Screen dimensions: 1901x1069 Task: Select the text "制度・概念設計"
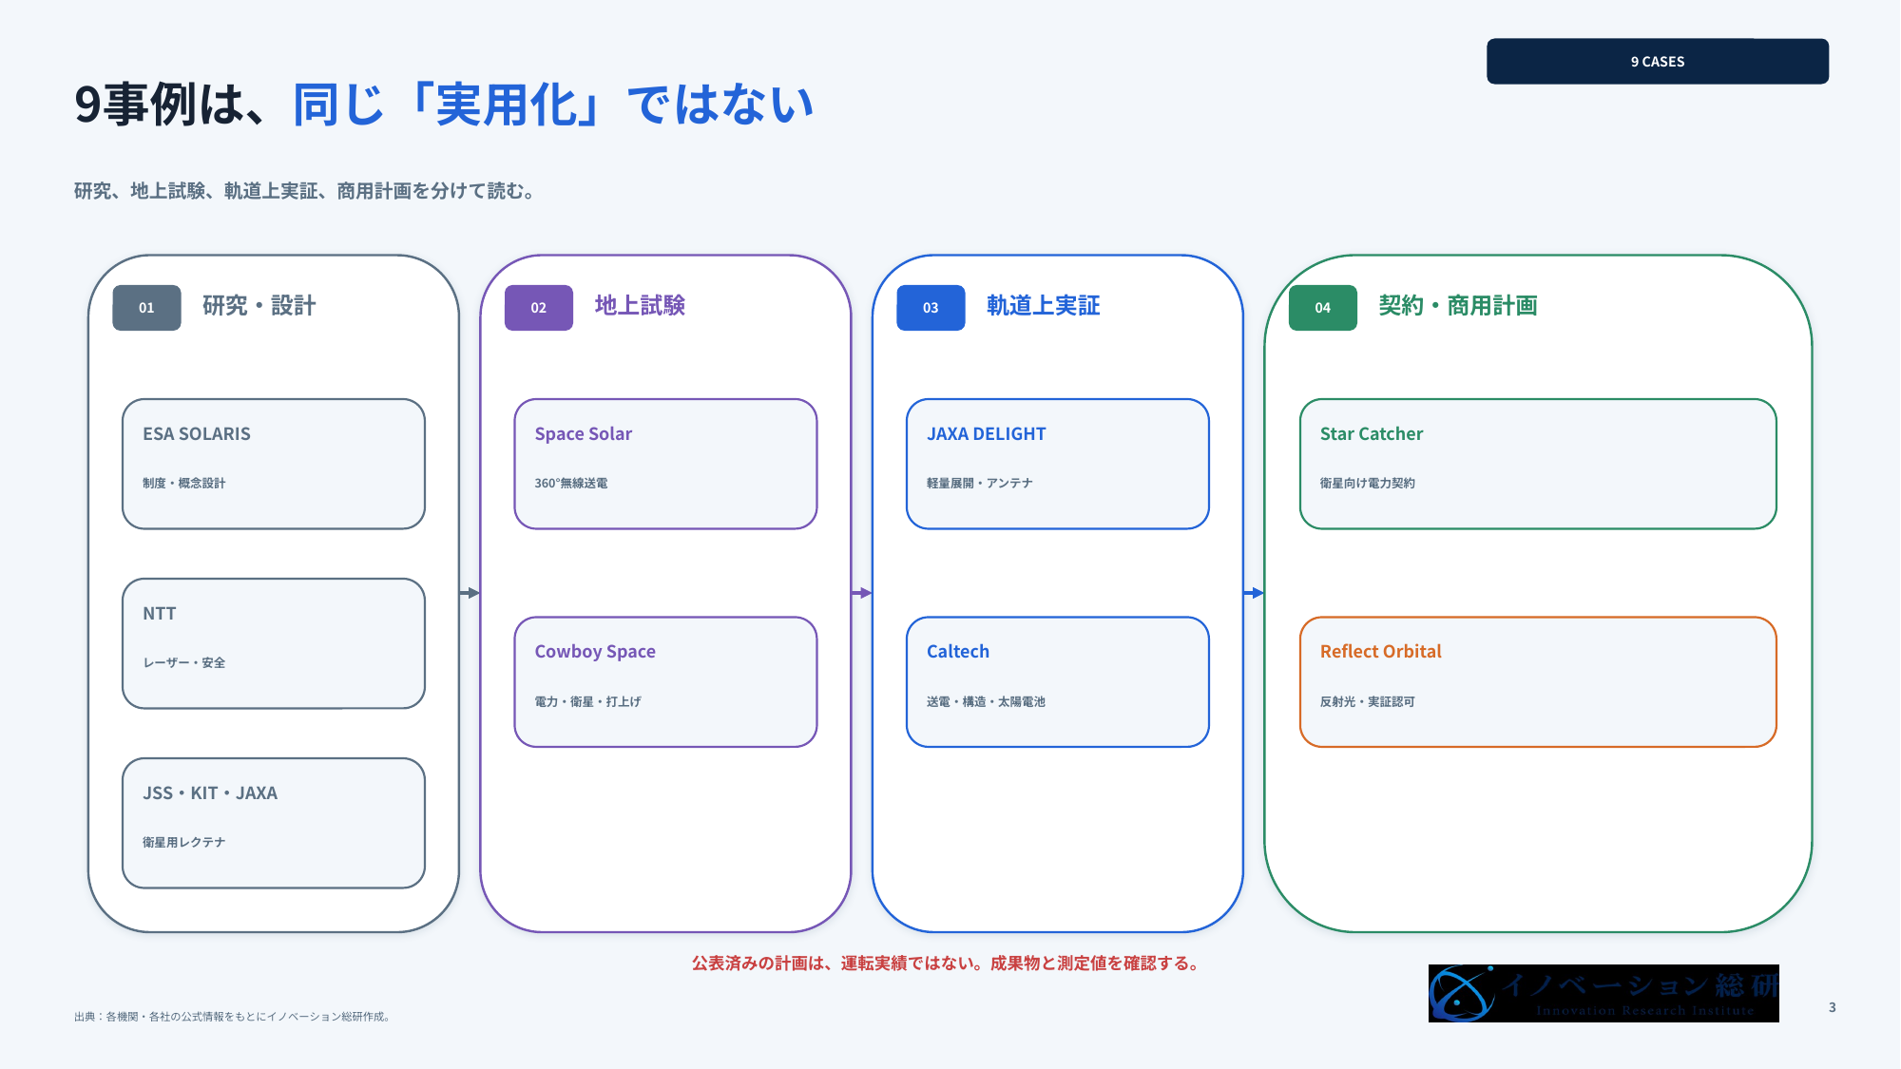click(184, 483)
